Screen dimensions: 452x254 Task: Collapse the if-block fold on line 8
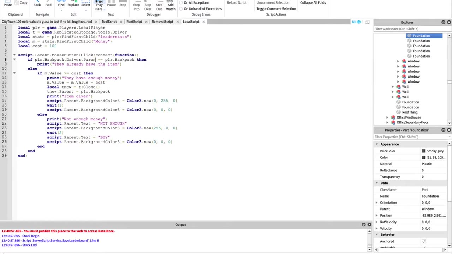(x=14, y=60)
